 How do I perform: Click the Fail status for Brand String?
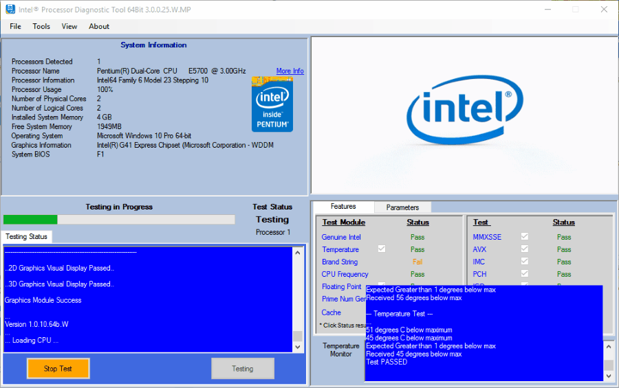(417, 262)
